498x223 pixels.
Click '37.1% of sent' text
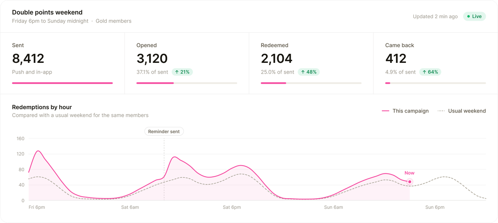pos(152,72)
